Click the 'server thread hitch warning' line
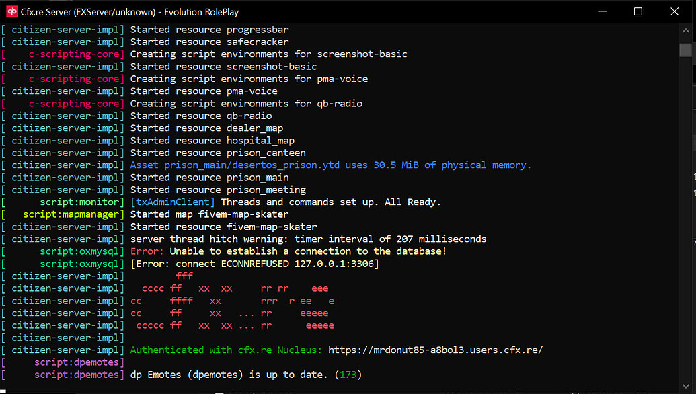This screenshot has width=696, height=394. coord(309,239)
